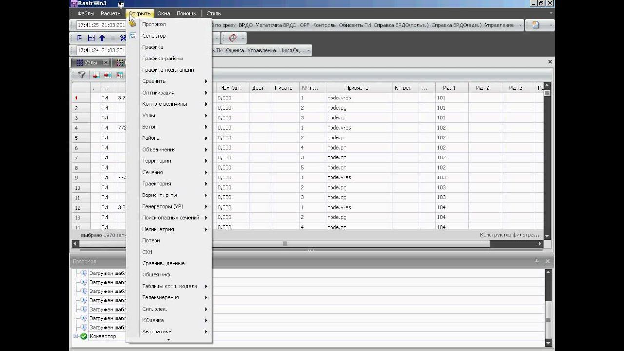Click the table's horizontal scrollbar thumb
This screenshot has height=351, width=624.
pyautogui.click(x=285, y=244)
